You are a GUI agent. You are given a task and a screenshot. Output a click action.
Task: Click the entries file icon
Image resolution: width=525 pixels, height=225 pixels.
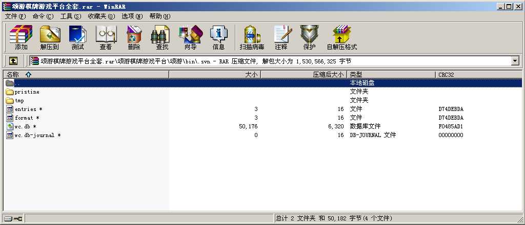tap(10, 109)
